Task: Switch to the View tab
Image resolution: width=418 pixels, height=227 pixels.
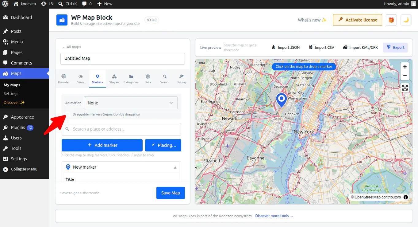Action: pos(81,79)
